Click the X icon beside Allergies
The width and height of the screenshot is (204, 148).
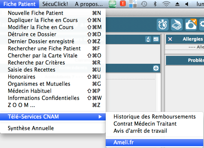click(x=170, y=39)
